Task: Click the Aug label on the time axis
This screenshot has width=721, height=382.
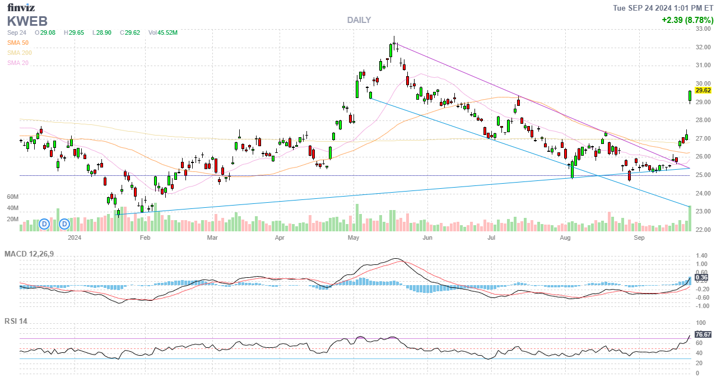Action: (565, 238)
